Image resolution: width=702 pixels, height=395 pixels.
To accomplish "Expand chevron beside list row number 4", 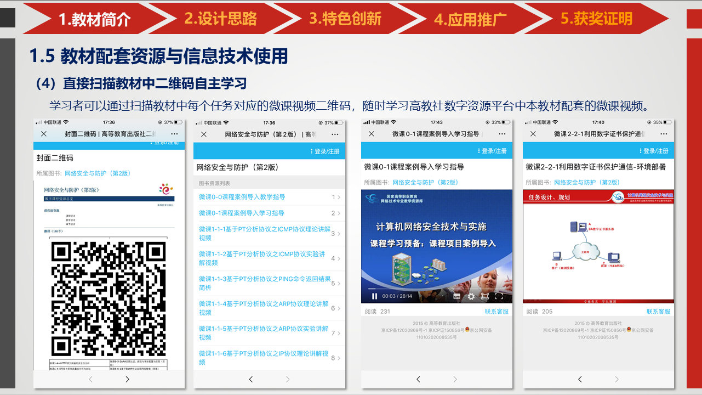I will tap(339, 259).
